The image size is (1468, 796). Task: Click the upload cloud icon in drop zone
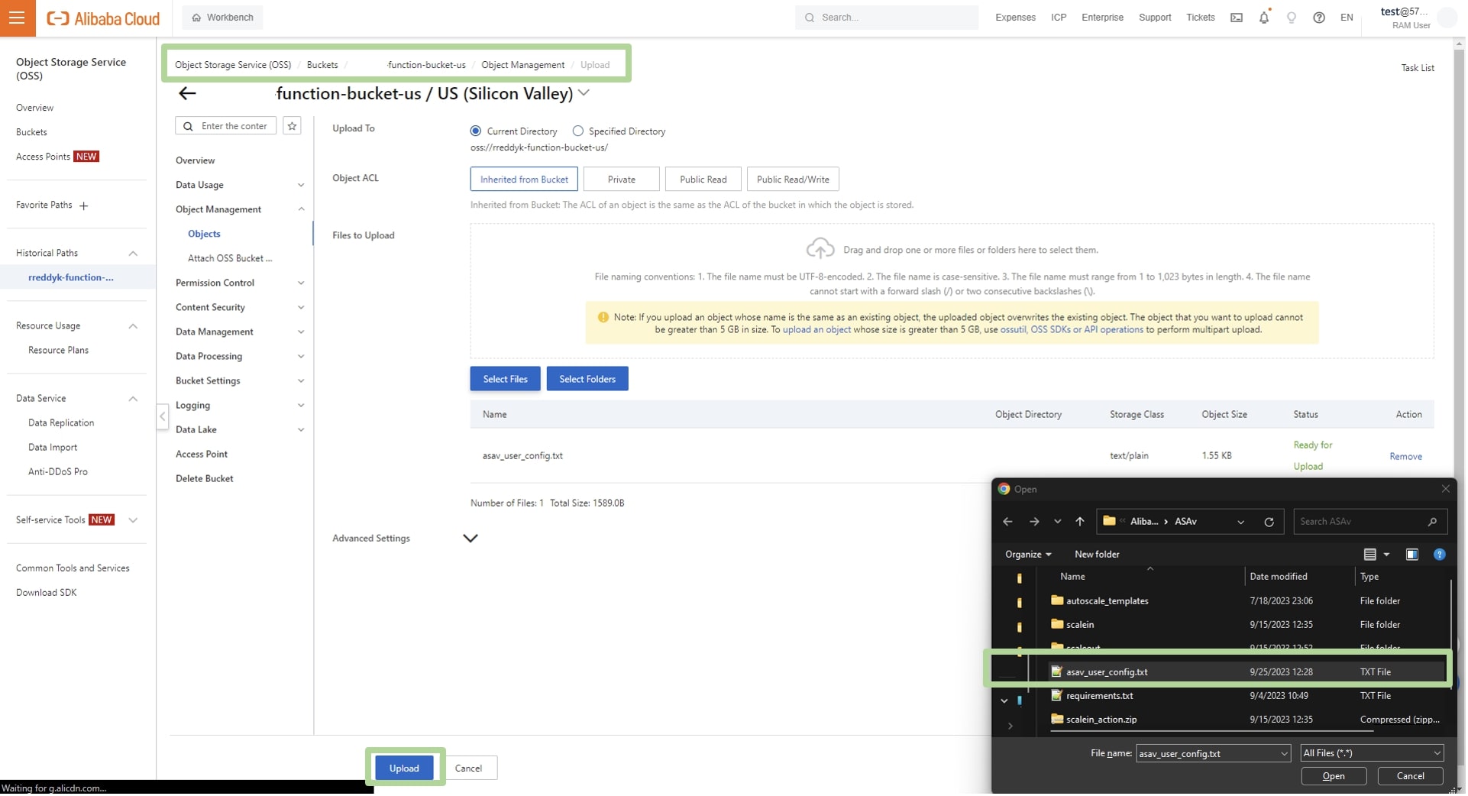click(820, 248)
